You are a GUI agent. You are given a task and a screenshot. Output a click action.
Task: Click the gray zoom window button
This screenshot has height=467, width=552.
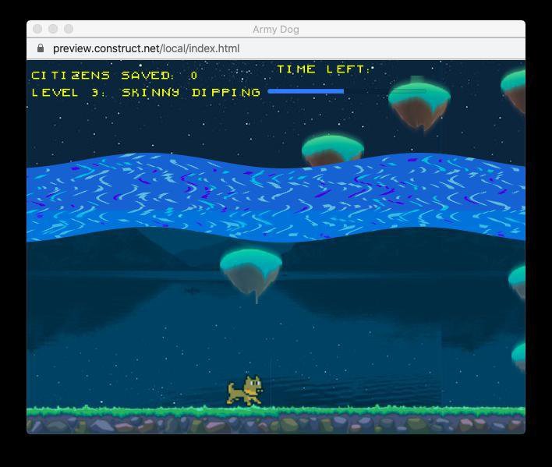coord(69,29)
